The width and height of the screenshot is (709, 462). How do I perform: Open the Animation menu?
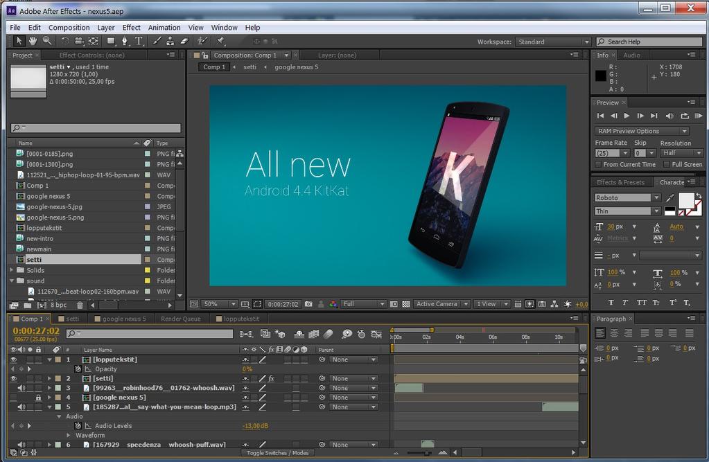164,28
